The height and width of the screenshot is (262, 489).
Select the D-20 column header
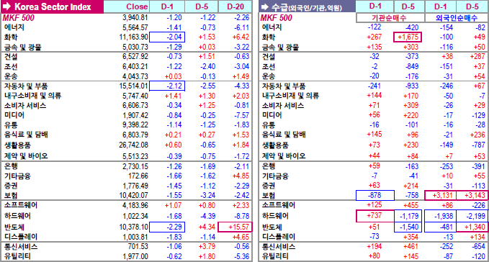(x=235, y=6)
